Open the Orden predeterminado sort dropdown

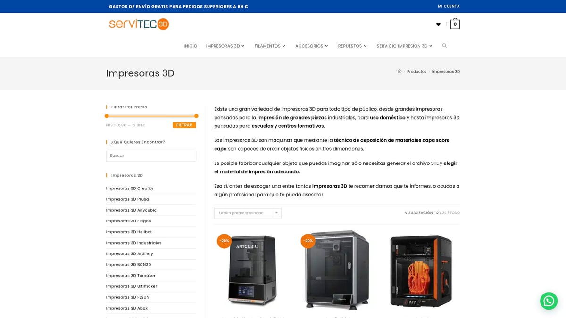coord(248,213)
